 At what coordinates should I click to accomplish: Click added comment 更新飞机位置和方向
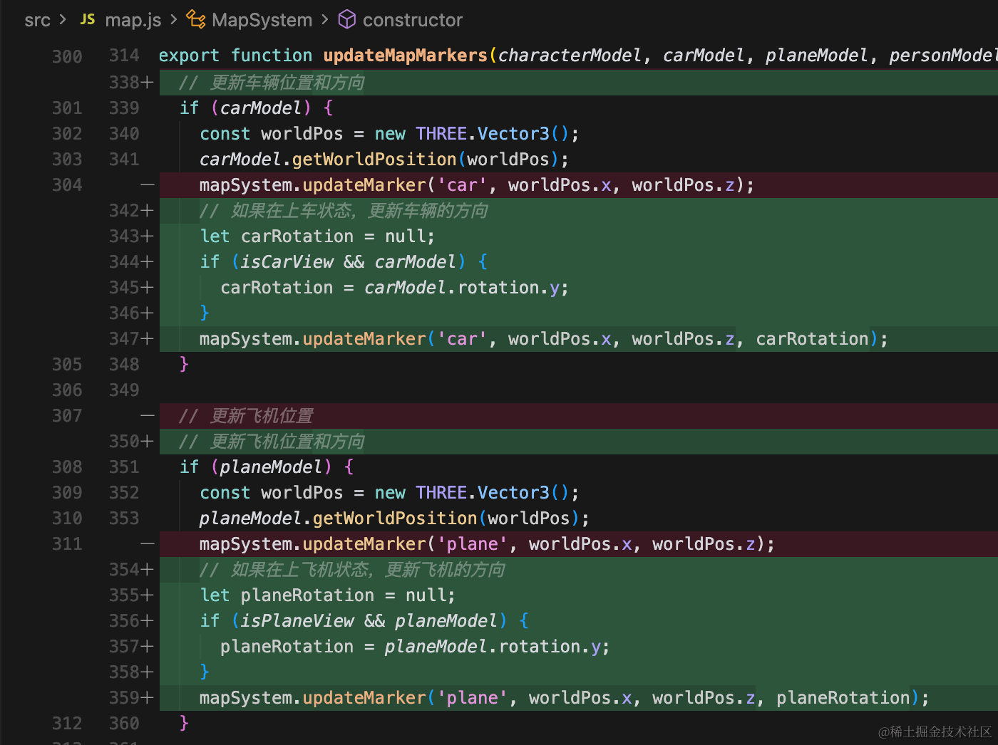[x=272, y=442]
